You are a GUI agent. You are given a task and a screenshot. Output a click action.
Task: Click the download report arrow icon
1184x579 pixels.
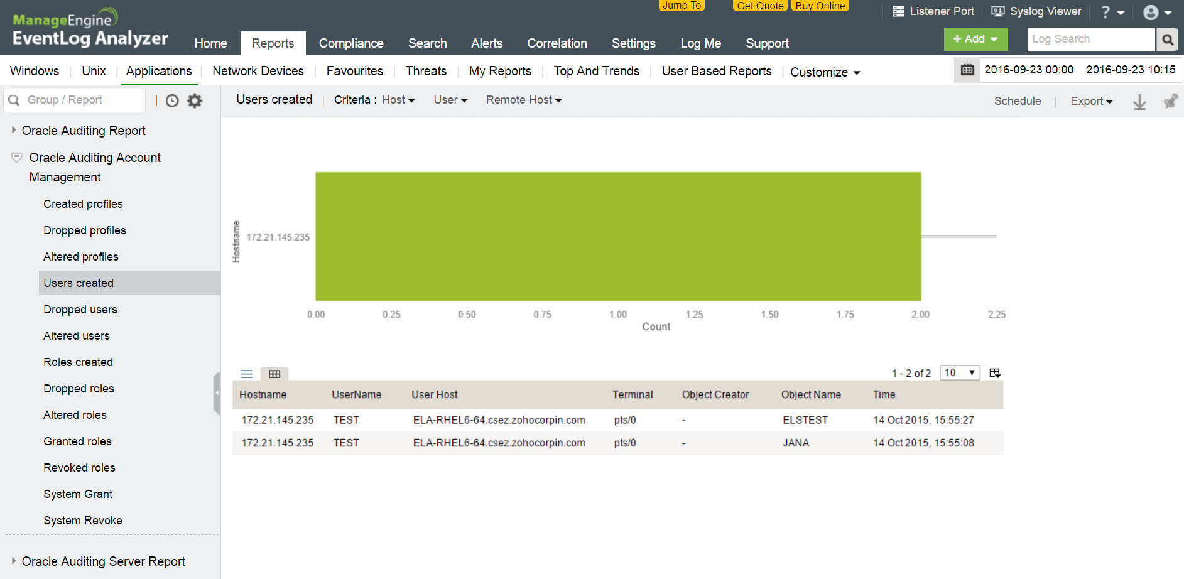pyautogui.click(x=1139, y=102)
